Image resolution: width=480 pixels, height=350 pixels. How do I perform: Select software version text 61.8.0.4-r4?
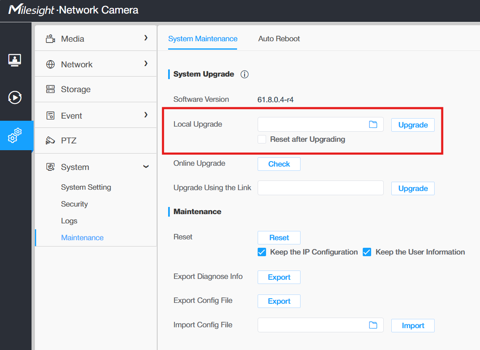coord(275,100)
